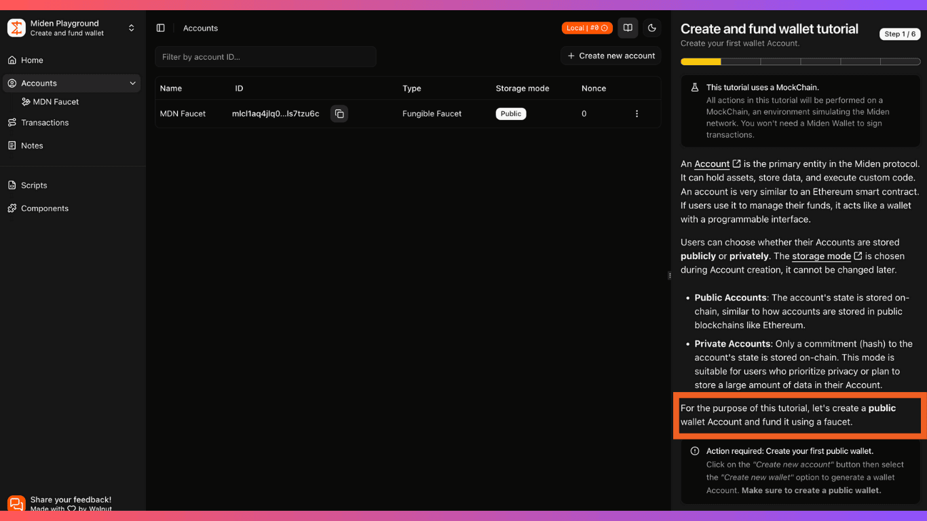Copy the MDN Faucet account ID

click(339, 114)
